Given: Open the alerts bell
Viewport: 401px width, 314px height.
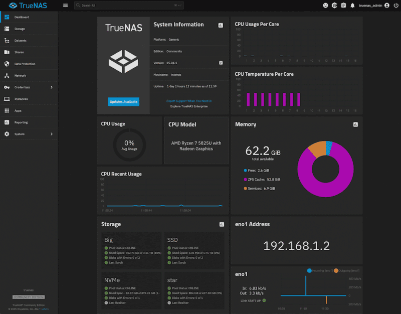Looking at the screenshot, I should click(x=352, y=6).
